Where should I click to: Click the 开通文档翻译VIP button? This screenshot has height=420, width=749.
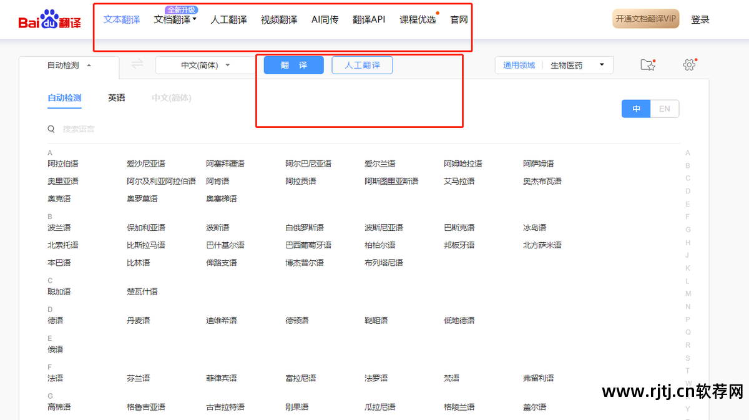pyautogui.click(x=646, y=19)
